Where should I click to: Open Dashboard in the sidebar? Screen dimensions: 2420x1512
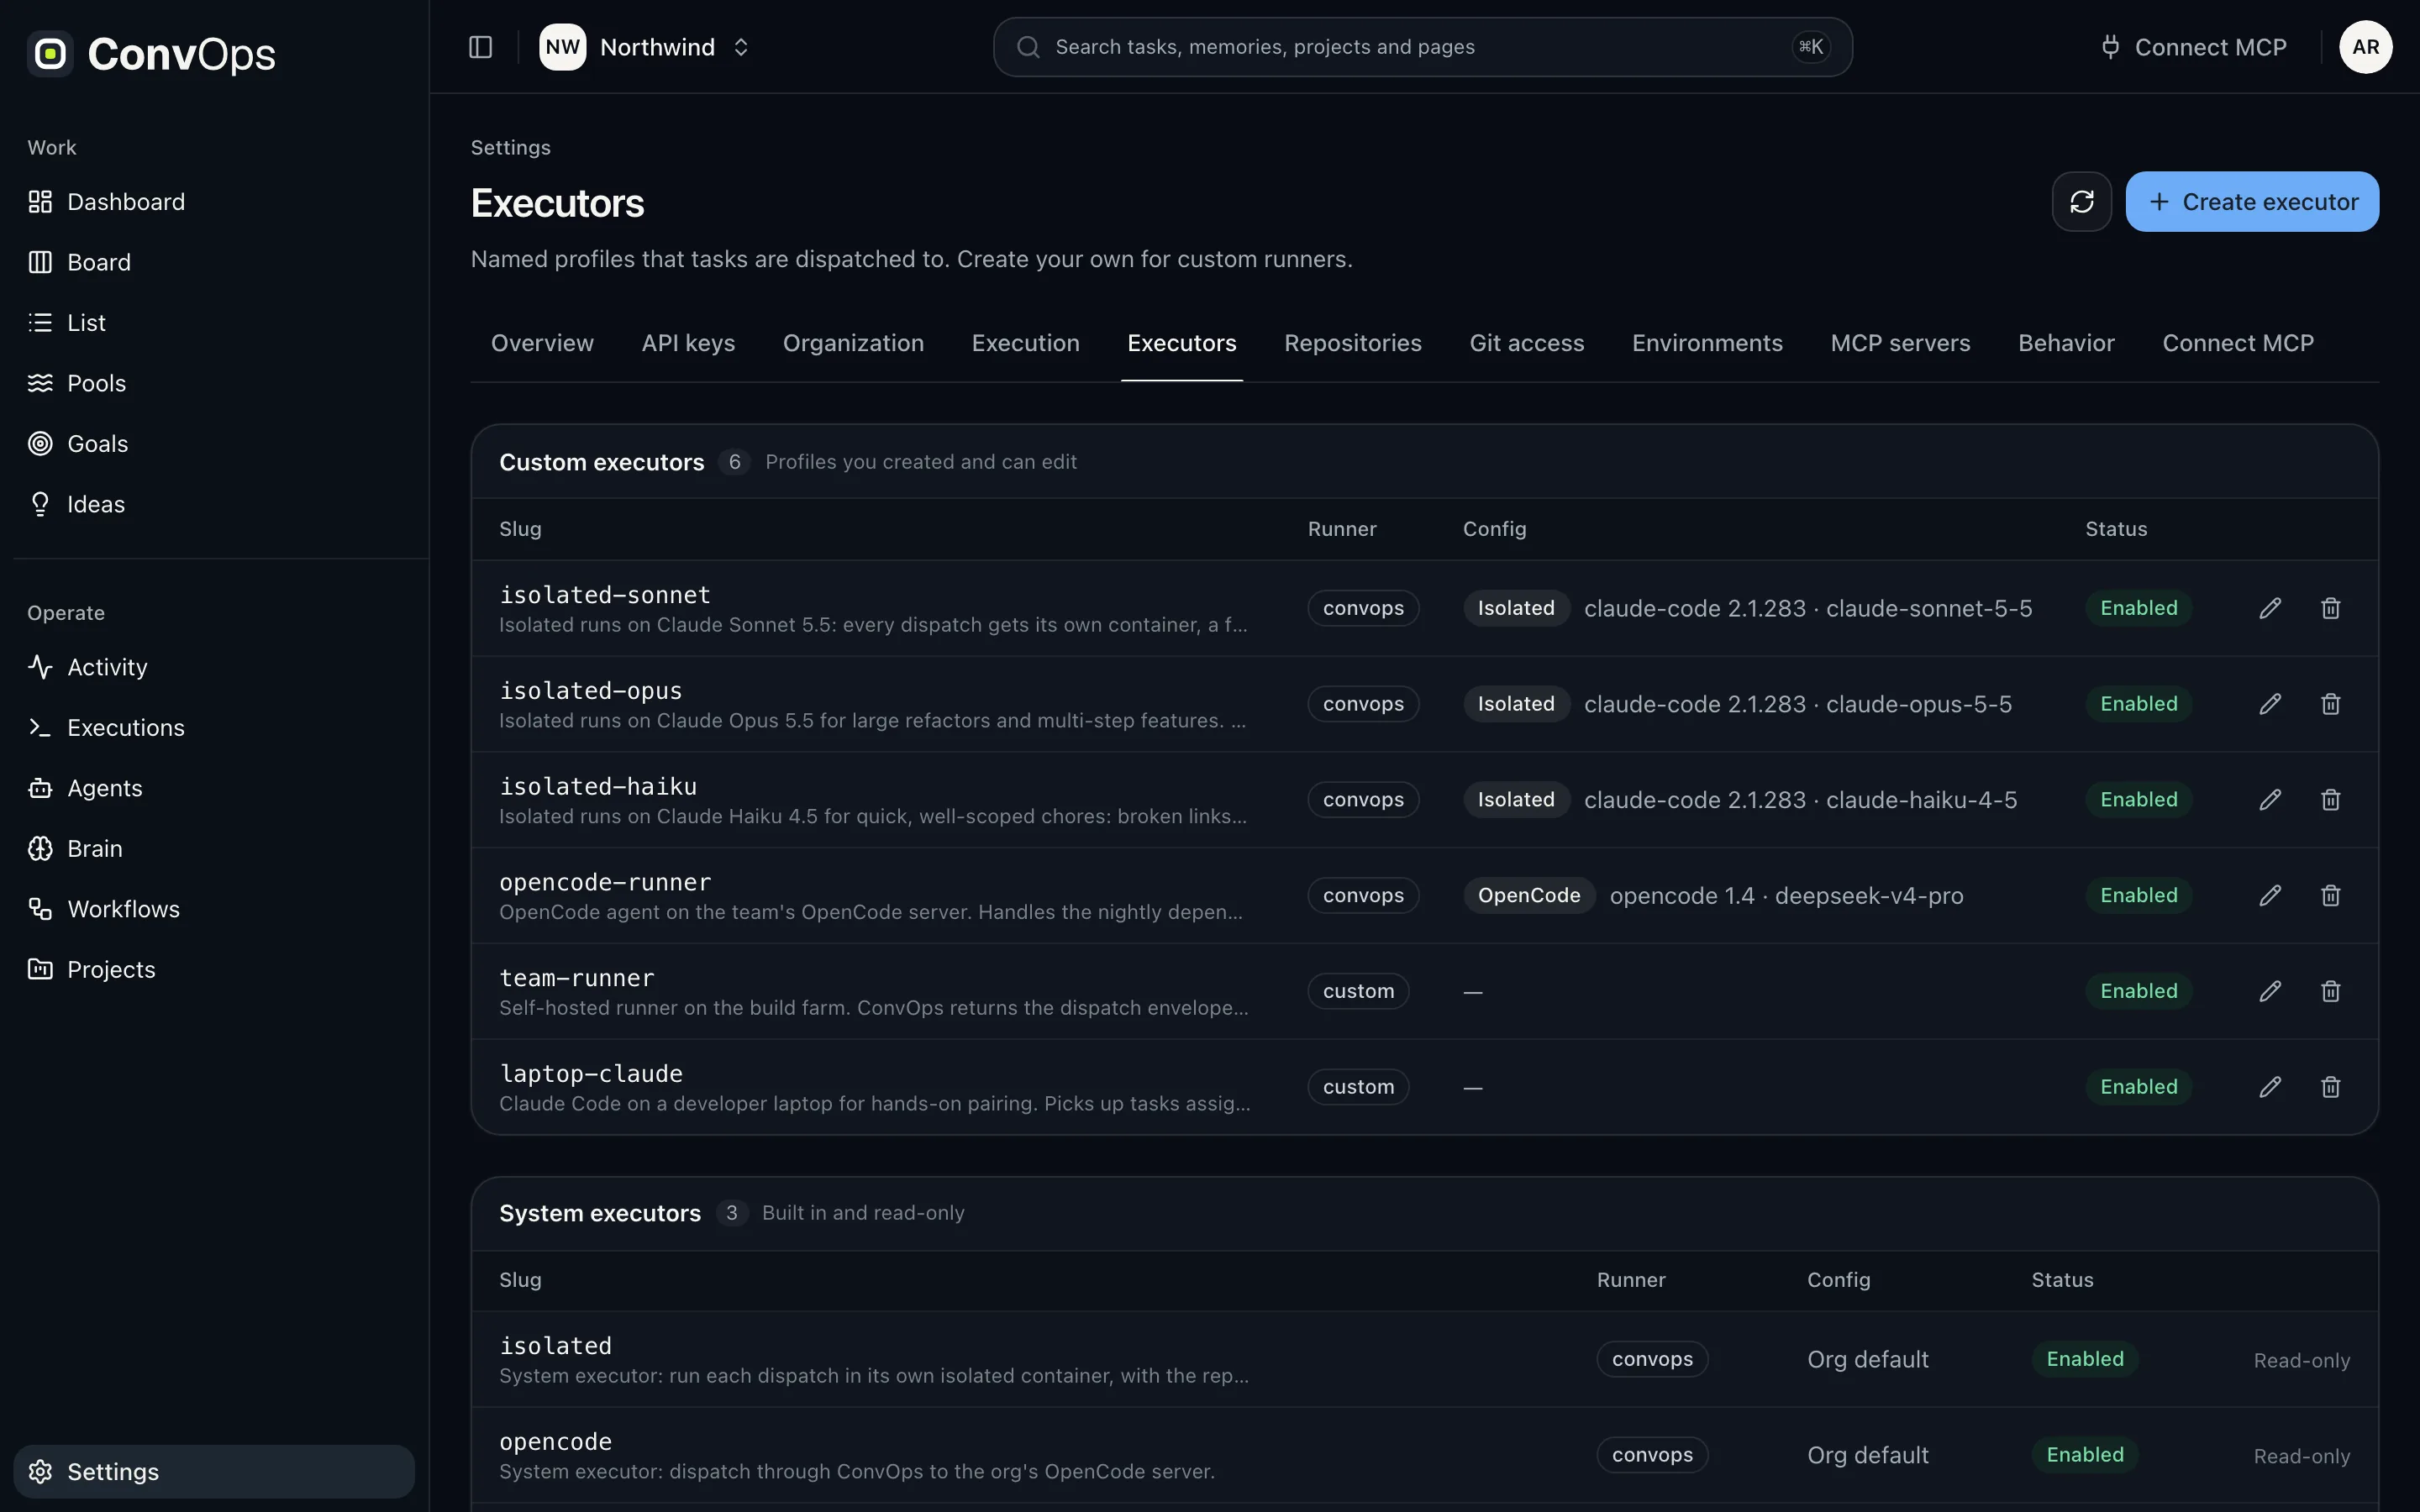tap(214, 202)
